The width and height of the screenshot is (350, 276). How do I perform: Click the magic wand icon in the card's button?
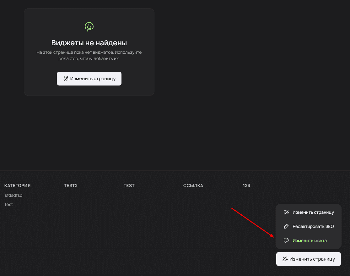(x=66, y=79)
